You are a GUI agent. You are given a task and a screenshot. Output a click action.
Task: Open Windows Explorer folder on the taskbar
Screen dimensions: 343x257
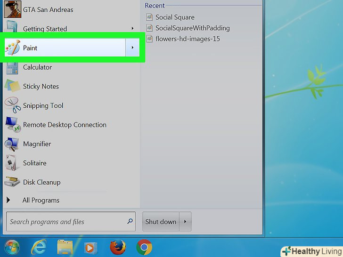coord(65,248)
